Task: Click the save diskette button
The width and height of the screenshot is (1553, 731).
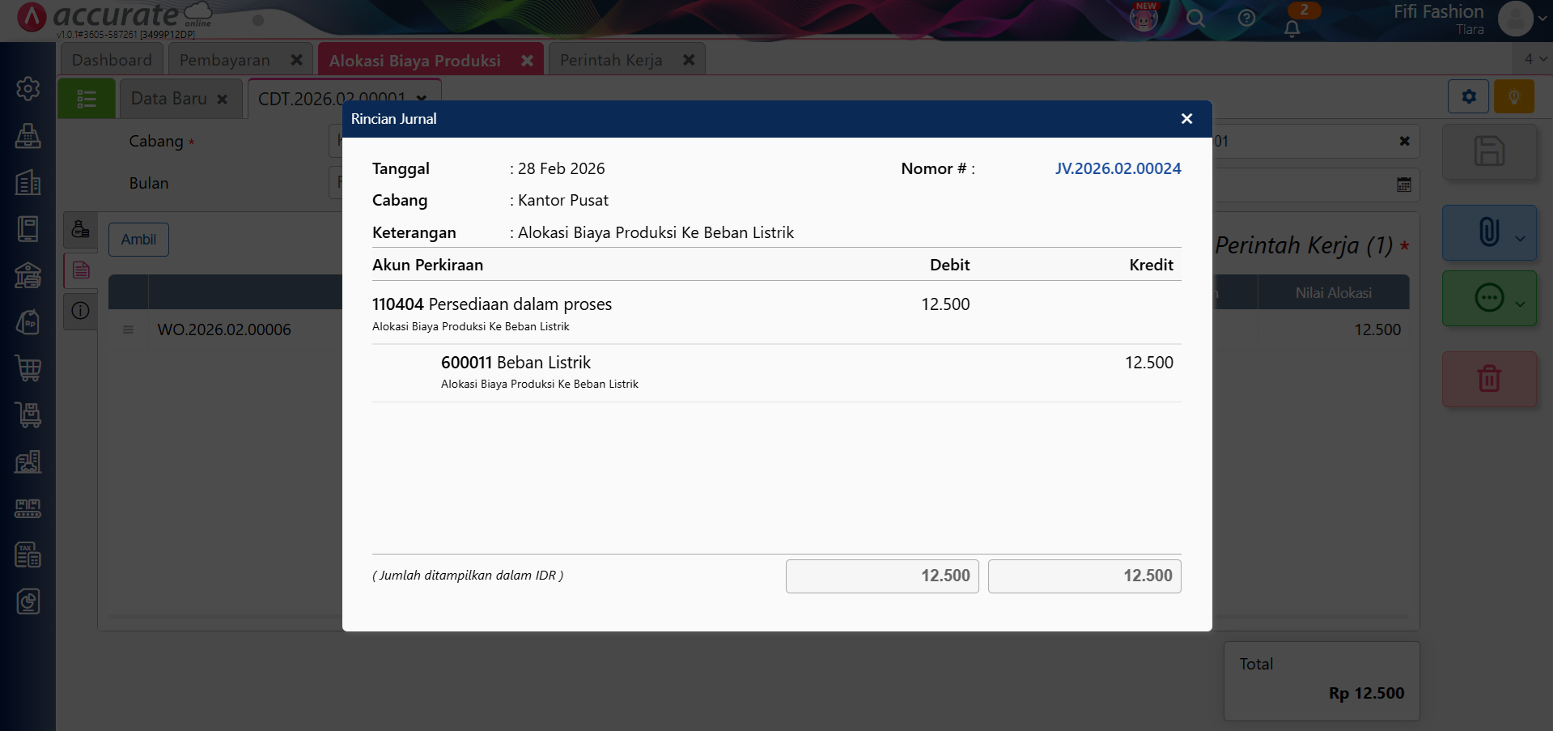Action: (x=1488, y=151)
